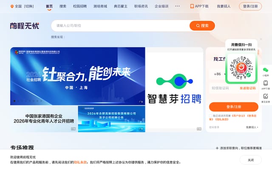The image size is (272, 170).
Task: Click 添加求职意向,职位推荐更精准
Action: point(239,148)
